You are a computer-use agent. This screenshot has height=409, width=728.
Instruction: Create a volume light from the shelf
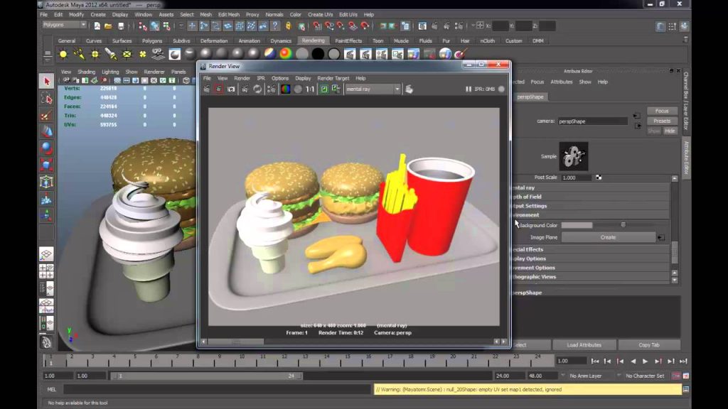[x=142, y=54]
